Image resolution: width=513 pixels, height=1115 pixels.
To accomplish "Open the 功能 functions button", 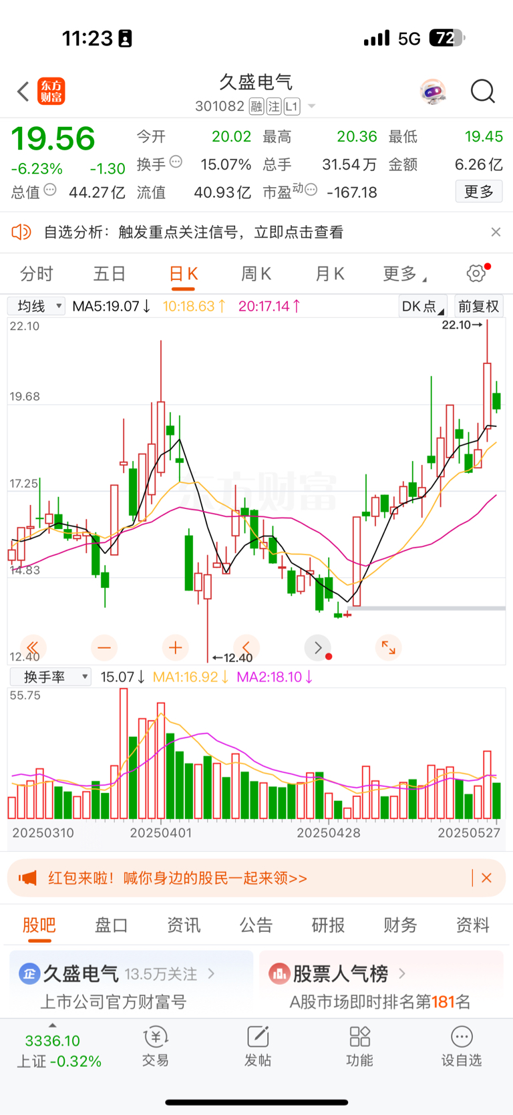I will pyautogui.click(x=359, y=1046).
